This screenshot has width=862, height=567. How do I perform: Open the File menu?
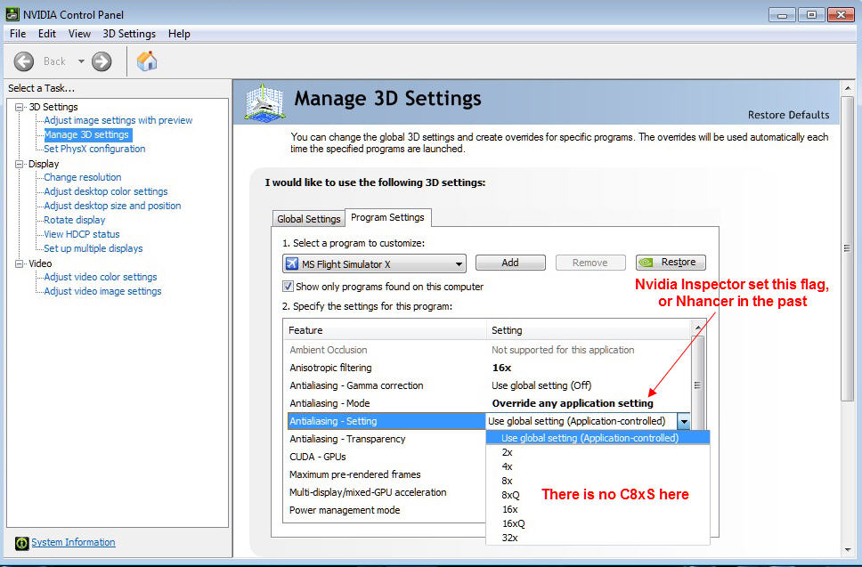[18, 34]
